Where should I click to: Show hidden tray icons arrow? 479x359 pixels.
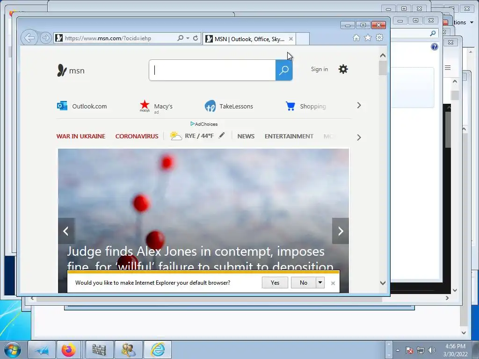[x=398, y=350]
